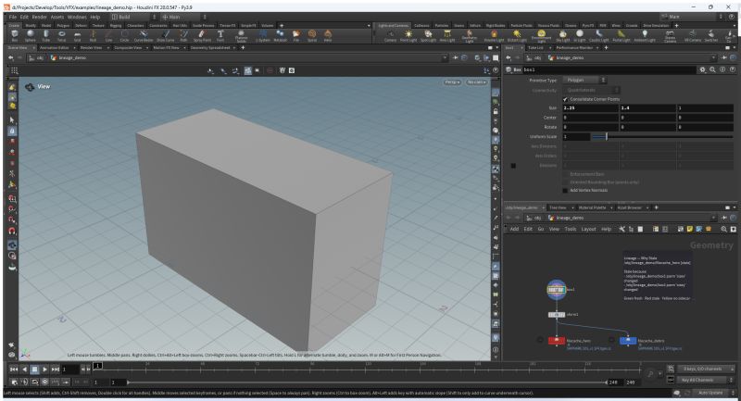Toggle the Auto Update cook mode

point(712,393)
